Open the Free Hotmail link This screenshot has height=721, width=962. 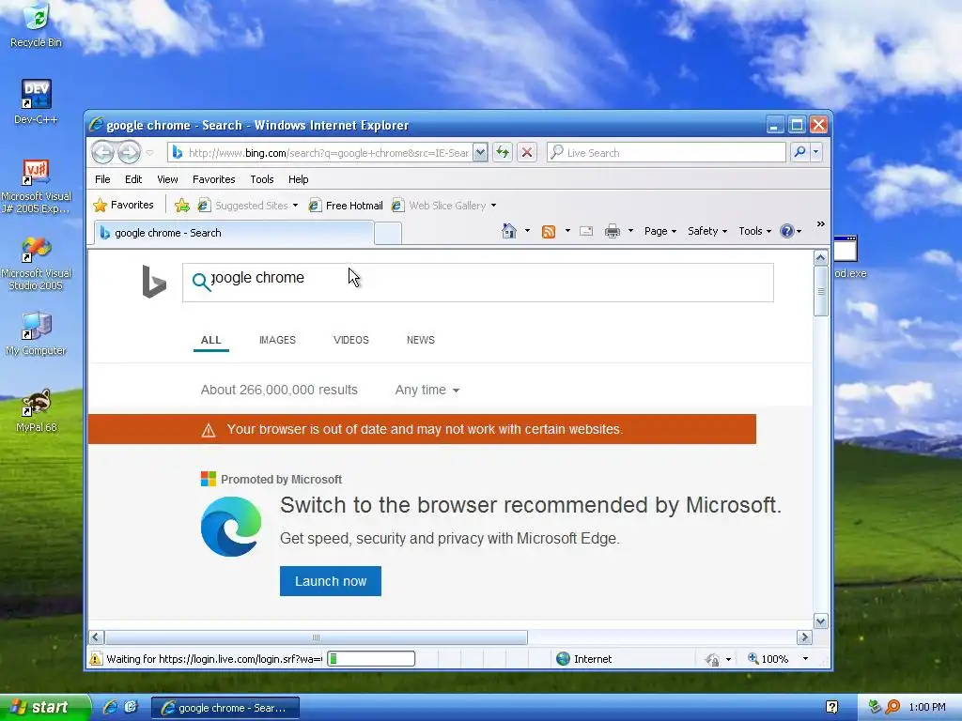pos(346,206)
